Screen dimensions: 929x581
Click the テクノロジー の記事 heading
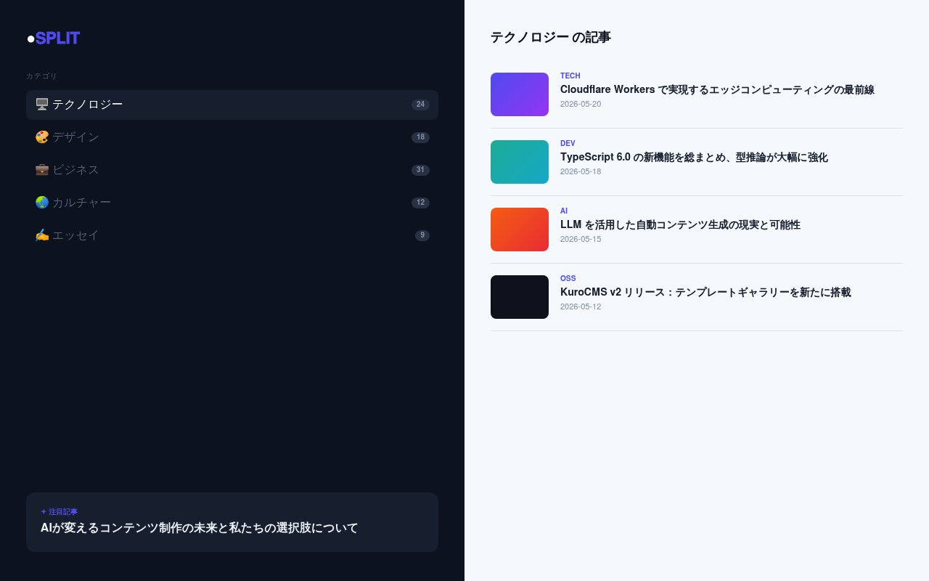point(551,37)
